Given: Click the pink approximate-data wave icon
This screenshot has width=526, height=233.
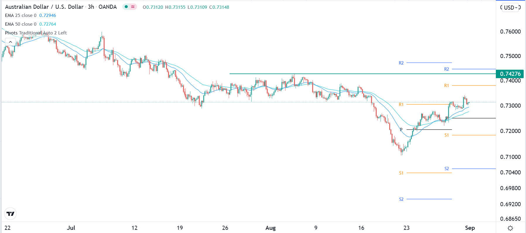Looking at the screenshot, I should point(133,7).
